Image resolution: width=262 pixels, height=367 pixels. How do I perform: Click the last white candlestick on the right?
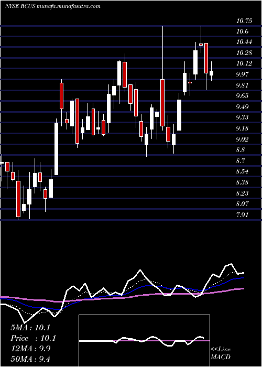pyautogui.click(x=212, y=73)
